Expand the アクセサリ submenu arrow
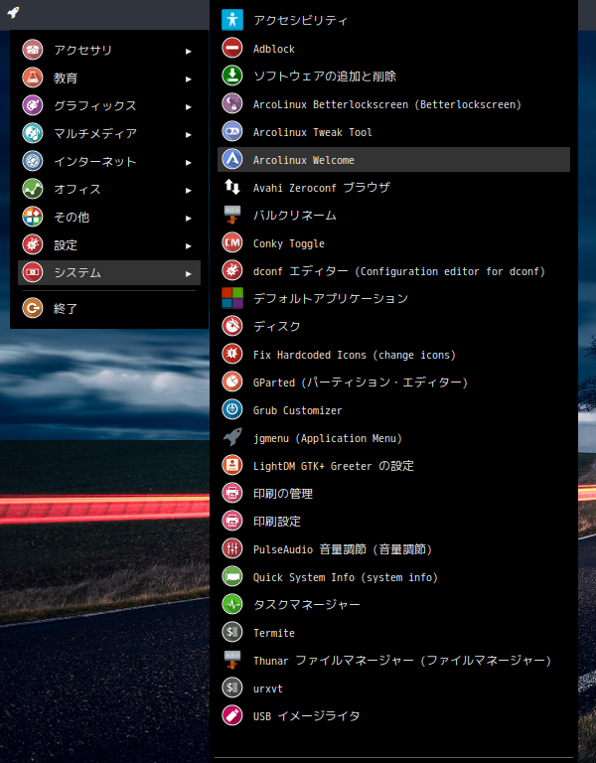 pyautogui.click(x=189, y=51)
